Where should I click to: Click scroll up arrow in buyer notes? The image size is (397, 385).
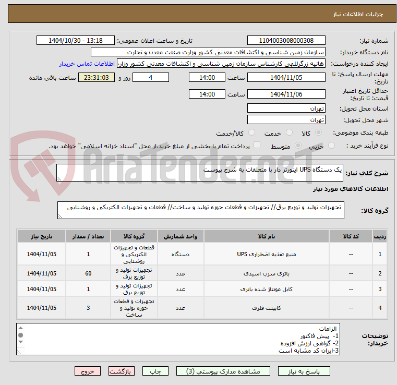coord(21,328)
